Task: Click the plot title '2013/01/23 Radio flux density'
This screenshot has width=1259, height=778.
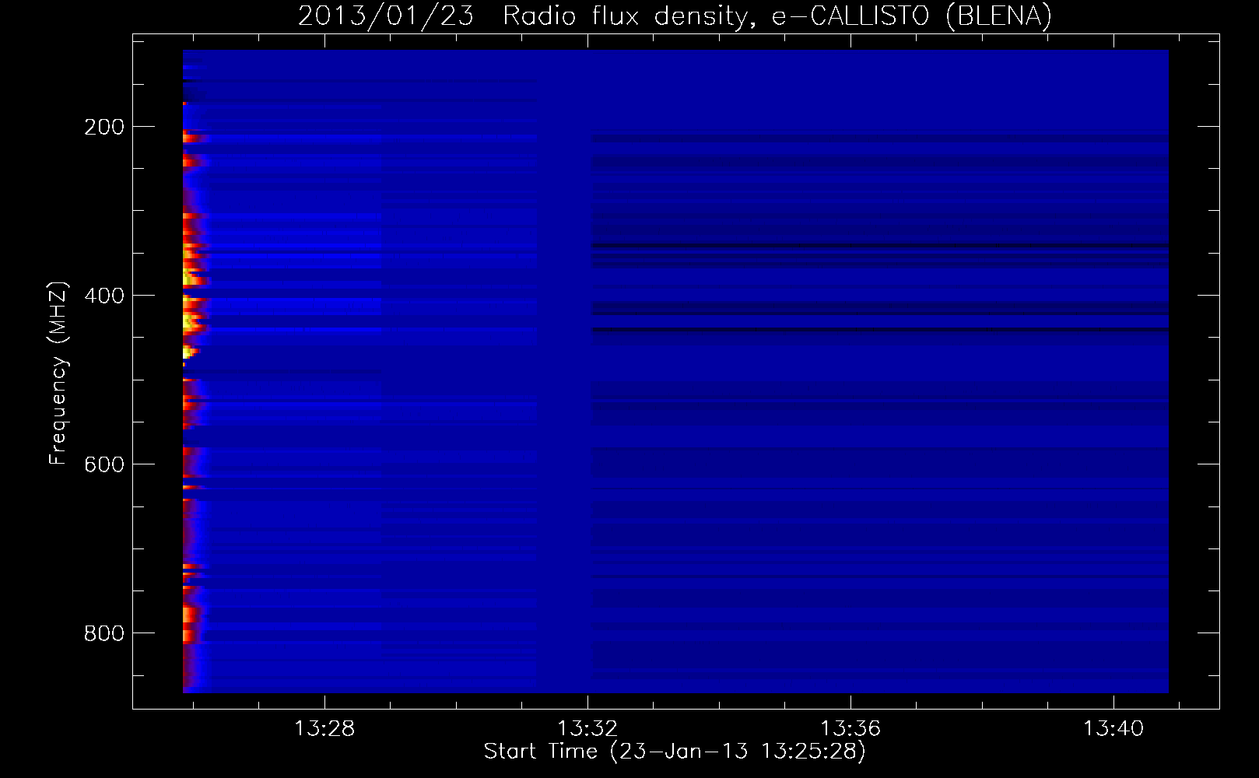Action: coord(526,16)
